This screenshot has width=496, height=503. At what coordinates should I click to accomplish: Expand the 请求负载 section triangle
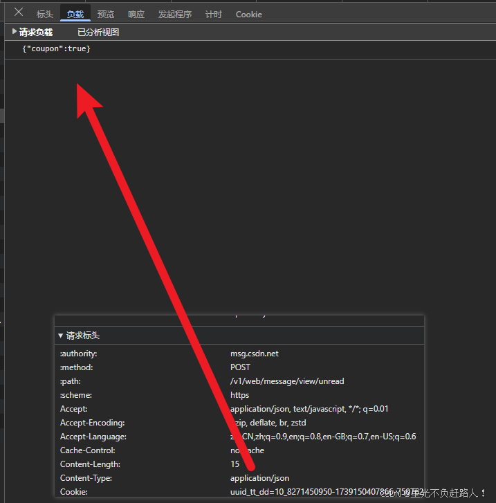(x=15, y=32)
